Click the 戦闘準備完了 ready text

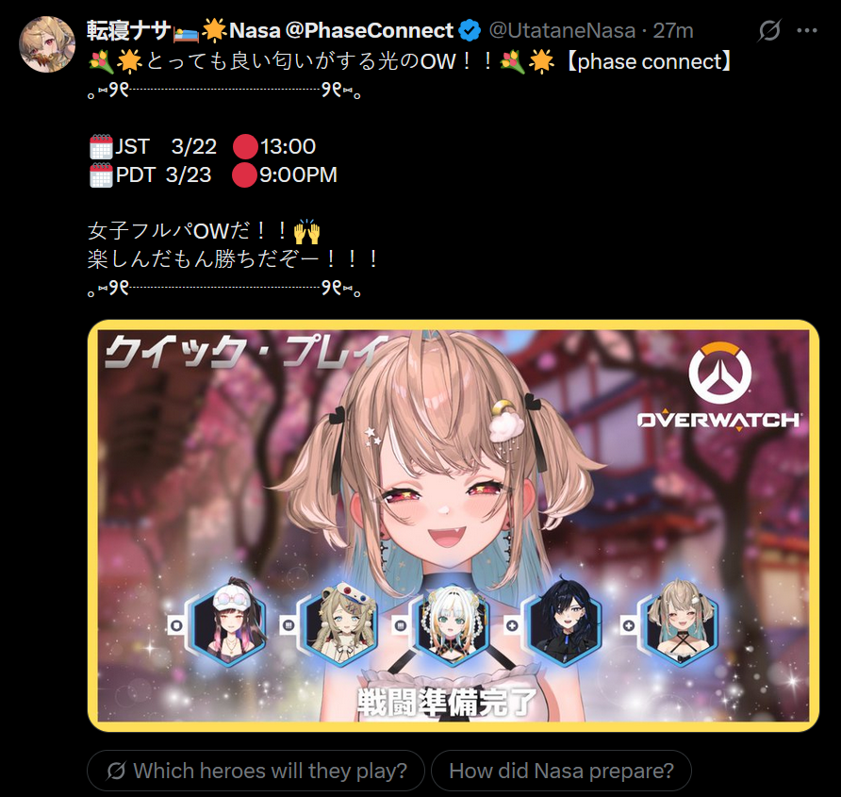point(446,702)
